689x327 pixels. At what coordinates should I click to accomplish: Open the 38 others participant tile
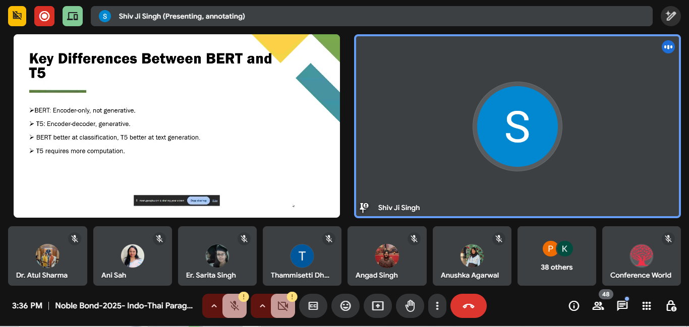[x=557, y=256]
